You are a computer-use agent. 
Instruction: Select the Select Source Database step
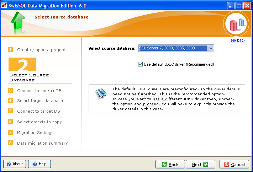(x=29, y=77)
